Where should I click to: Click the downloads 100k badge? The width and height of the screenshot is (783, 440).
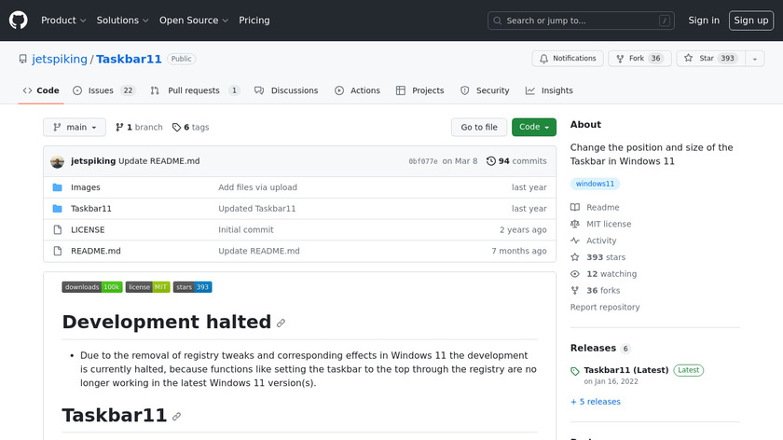click(x=92, y=287)
